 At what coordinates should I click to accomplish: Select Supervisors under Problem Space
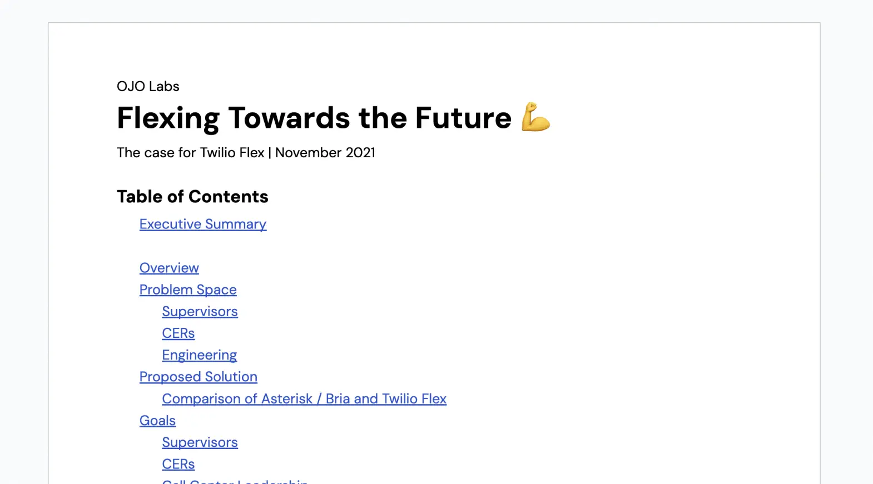click(x=200, y=311)
